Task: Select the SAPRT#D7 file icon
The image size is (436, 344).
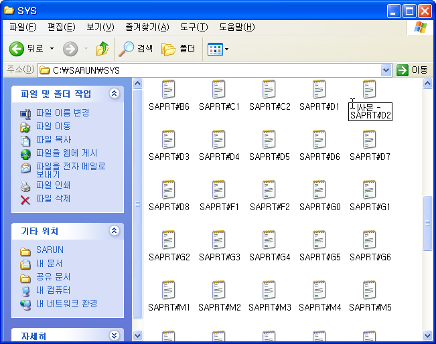Action: (x=370, y=139)
